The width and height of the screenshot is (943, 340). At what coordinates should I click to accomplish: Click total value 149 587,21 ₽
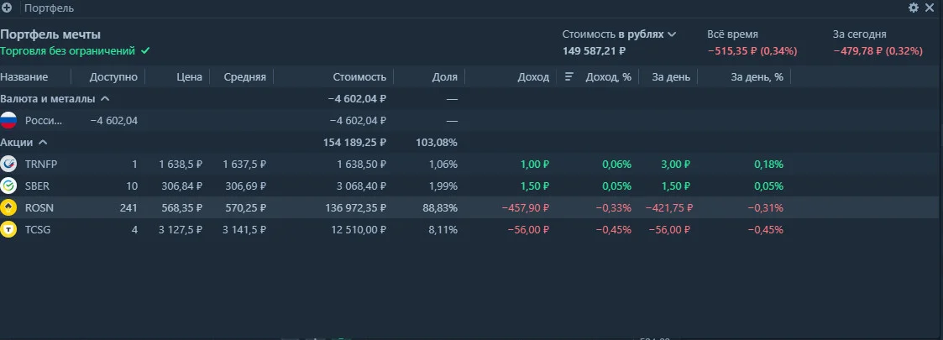click(595, 51)
